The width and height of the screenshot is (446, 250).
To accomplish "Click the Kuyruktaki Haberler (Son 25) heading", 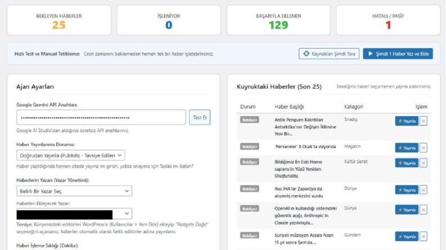I will click(279, 87).
